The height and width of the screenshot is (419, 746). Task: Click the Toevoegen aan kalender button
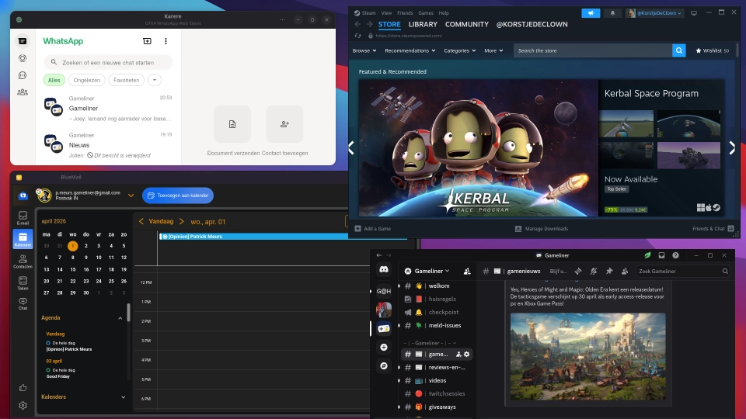tap(178, 196)
